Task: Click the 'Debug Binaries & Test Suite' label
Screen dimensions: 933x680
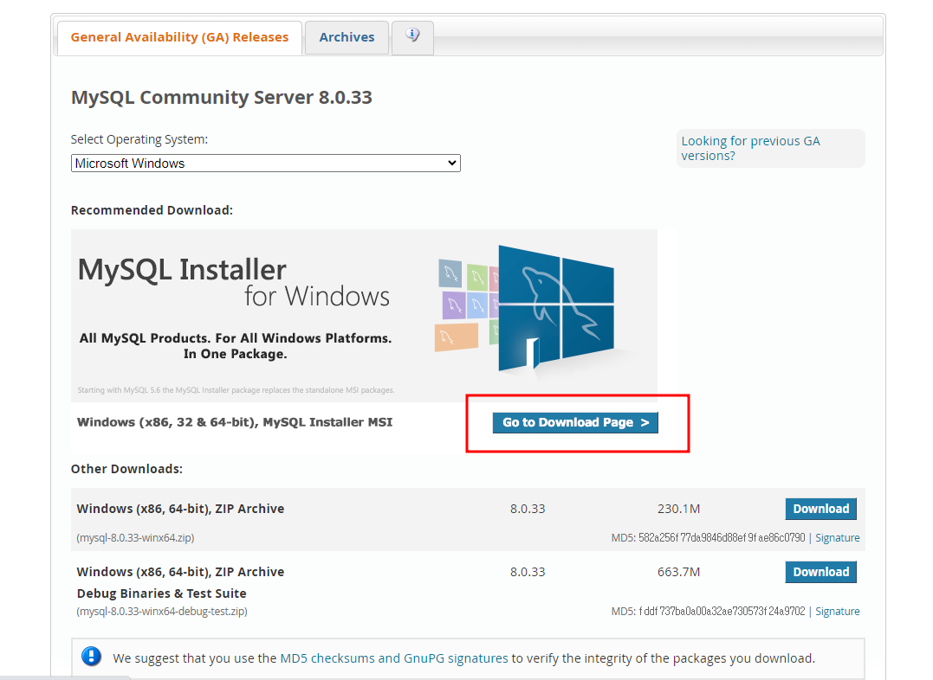Action: click(x=161, y=593)
